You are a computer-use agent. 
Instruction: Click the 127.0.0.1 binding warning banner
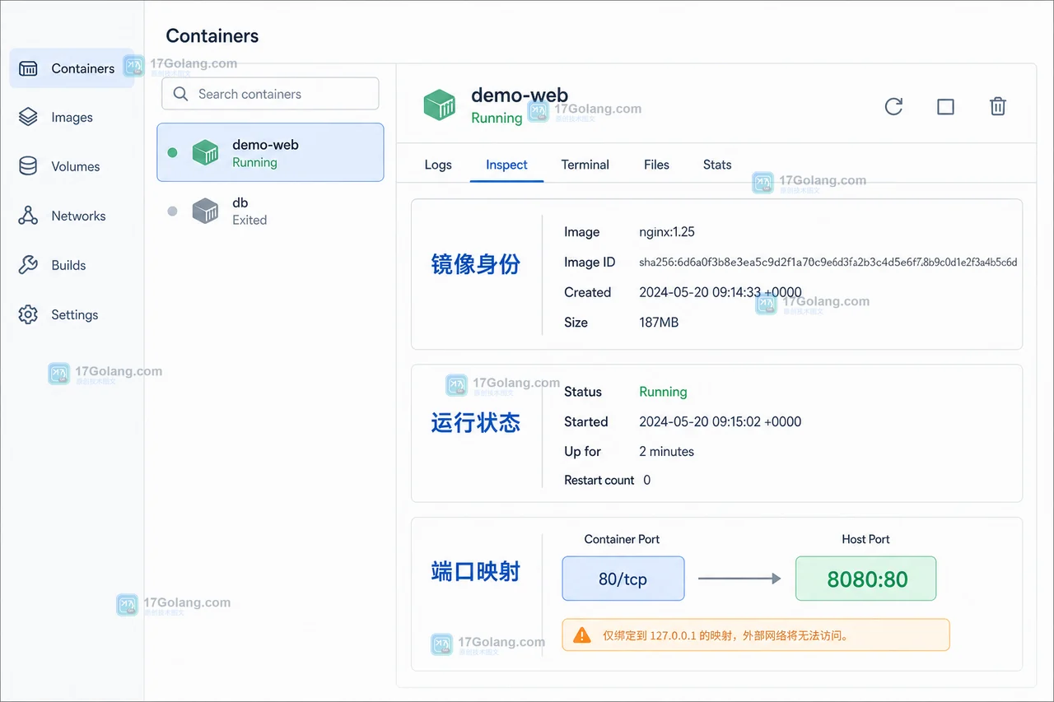coord(756,635)
